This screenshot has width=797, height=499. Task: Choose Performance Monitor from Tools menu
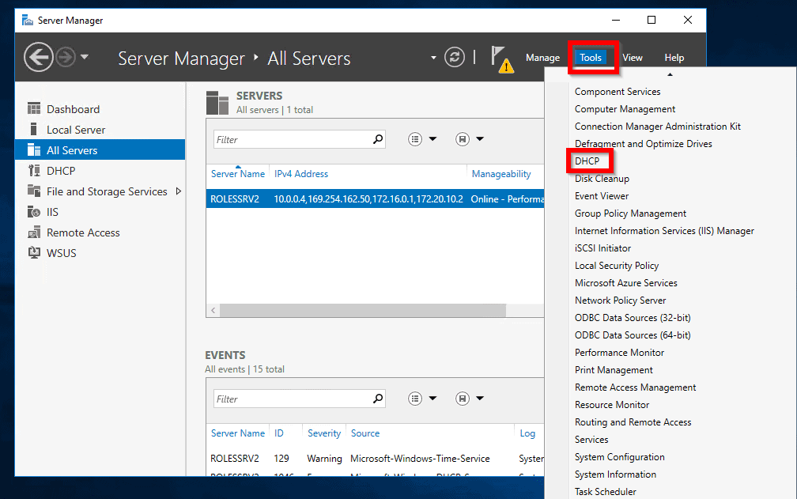(x=619, y=352)
